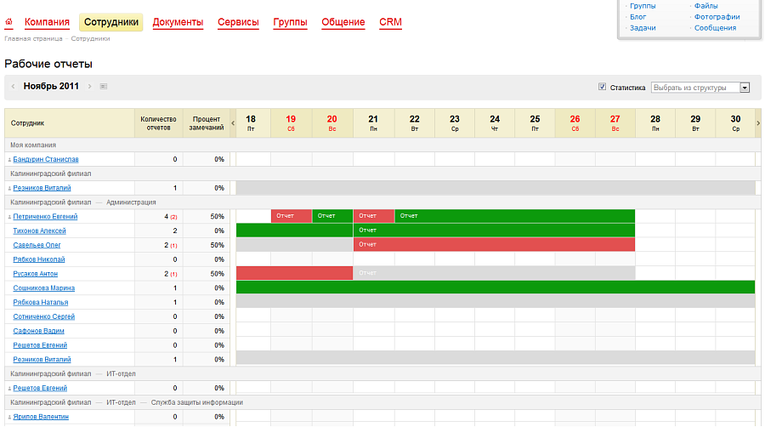Open the profile of Рябков Николай

(39, 259)
